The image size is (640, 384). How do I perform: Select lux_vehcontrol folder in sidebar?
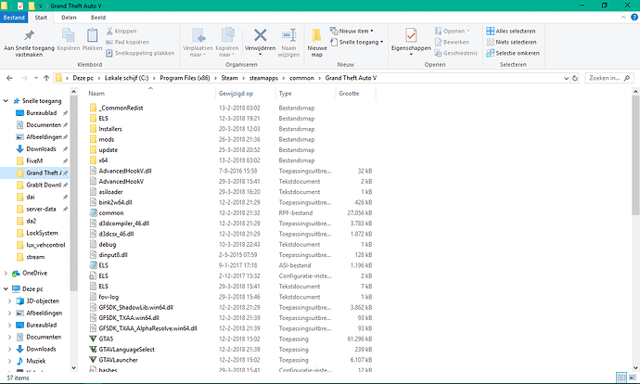click(45, 245)
